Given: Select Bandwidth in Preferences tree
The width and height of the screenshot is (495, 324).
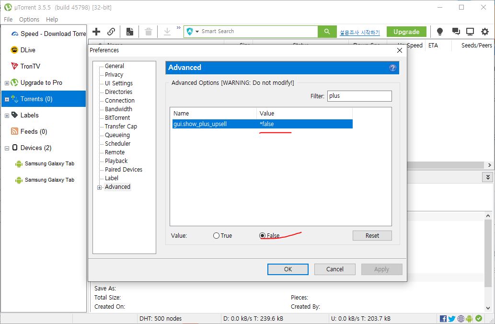Looking at the screenshot, I should pyautogui.click(x=118, y=109).
